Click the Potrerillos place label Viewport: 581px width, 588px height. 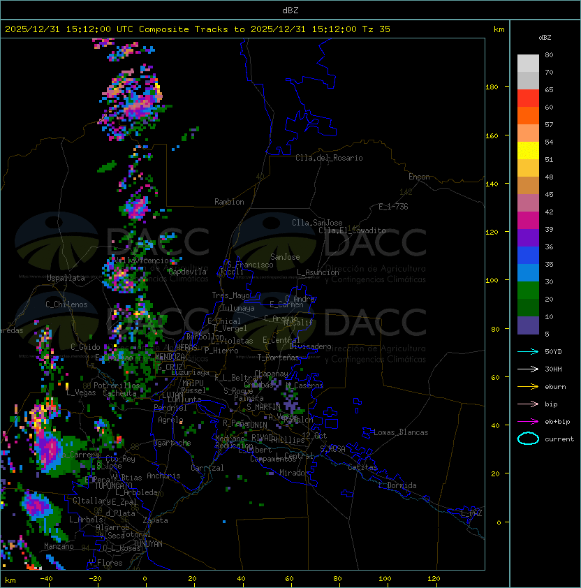[117, 385]
